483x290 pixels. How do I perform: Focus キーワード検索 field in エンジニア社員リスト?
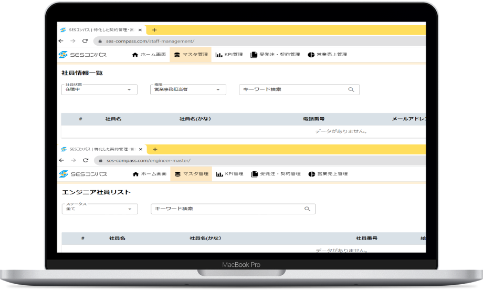[233, 209]
